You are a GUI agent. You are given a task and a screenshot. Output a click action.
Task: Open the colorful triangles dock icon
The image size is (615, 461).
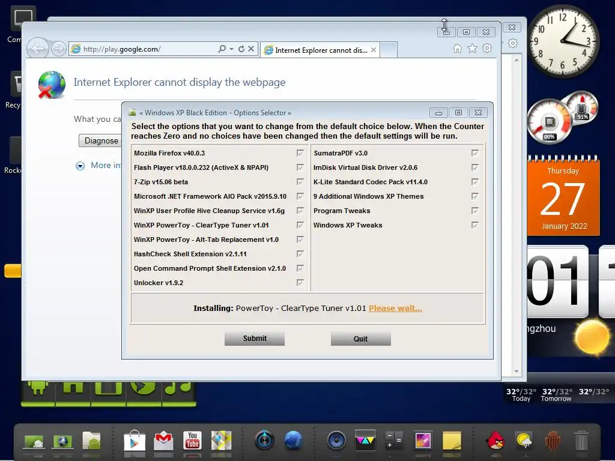[x=365, y=439]
